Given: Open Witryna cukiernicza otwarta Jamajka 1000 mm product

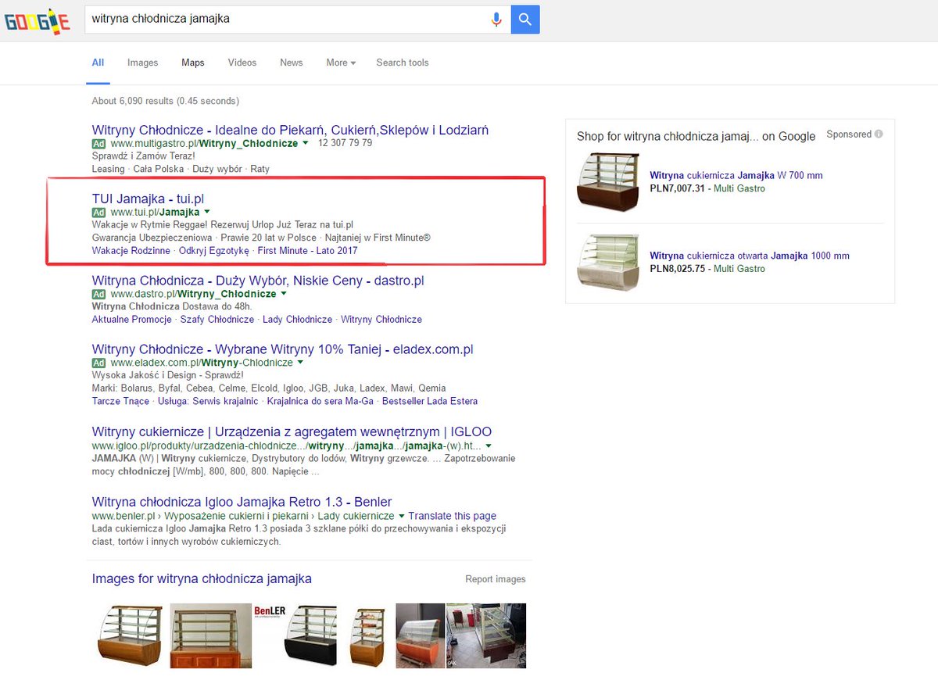Looking at the screenshot, I should point(750,256).
